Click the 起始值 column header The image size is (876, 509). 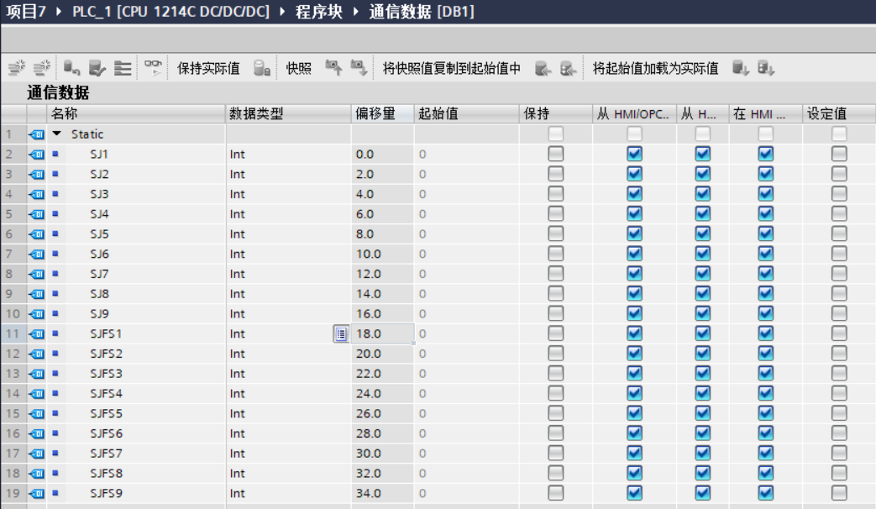click(466, 114)
